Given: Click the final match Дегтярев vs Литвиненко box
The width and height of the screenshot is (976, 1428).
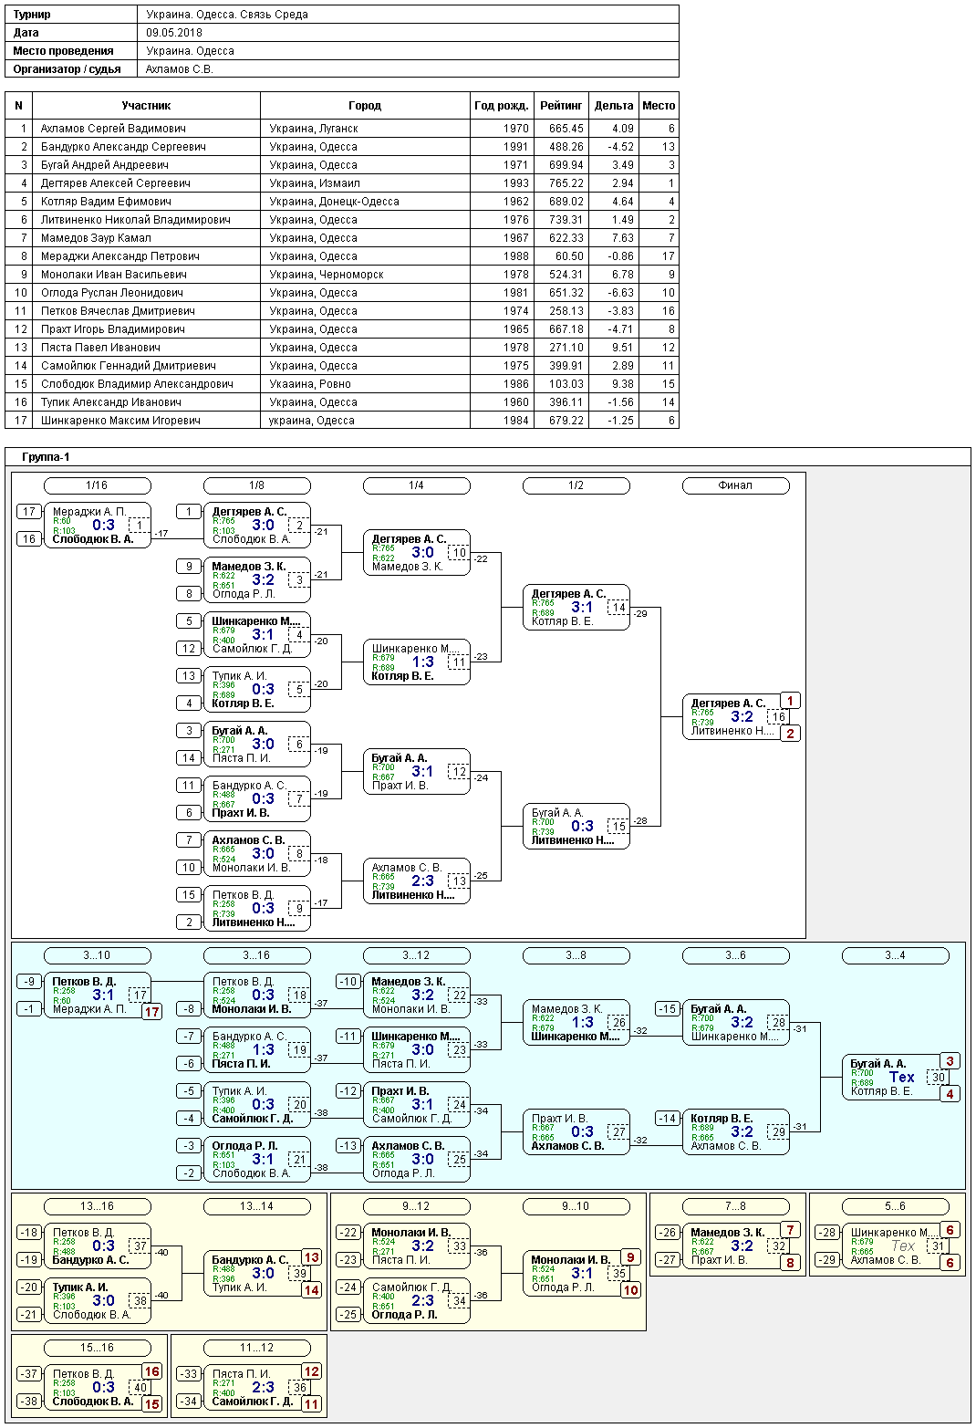Looking at the screenshot, I should coord(735,717).
